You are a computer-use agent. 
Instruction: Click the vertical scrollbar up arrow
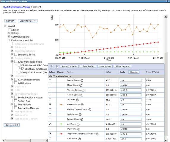pos(166,16)
